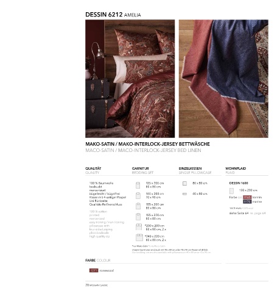280x293 pixels.
Task: Click the 155 x 220 cm bedding set icon
Action: (x=138, y=217)
